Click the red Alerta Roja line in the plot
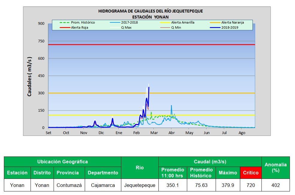Screen dimensions: 295x195 180,44
